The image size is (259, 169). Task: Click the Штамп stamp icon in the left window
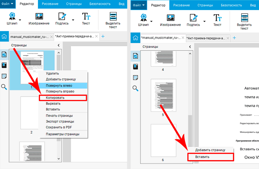pos(12,16)
